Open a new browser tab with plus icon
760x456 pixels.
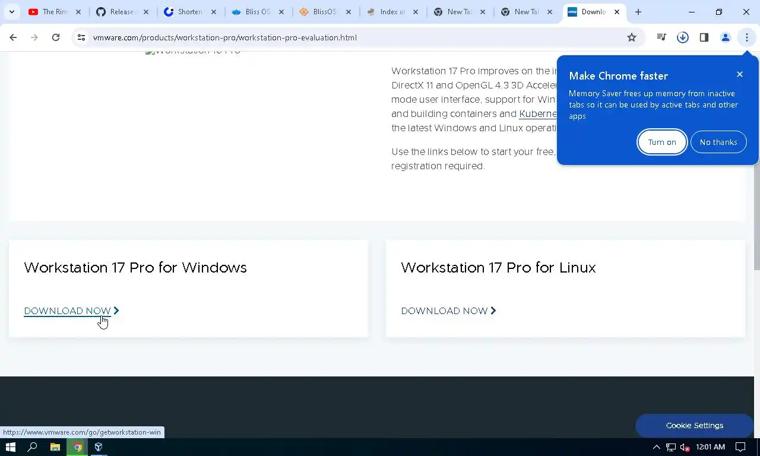tap(638, 12)
